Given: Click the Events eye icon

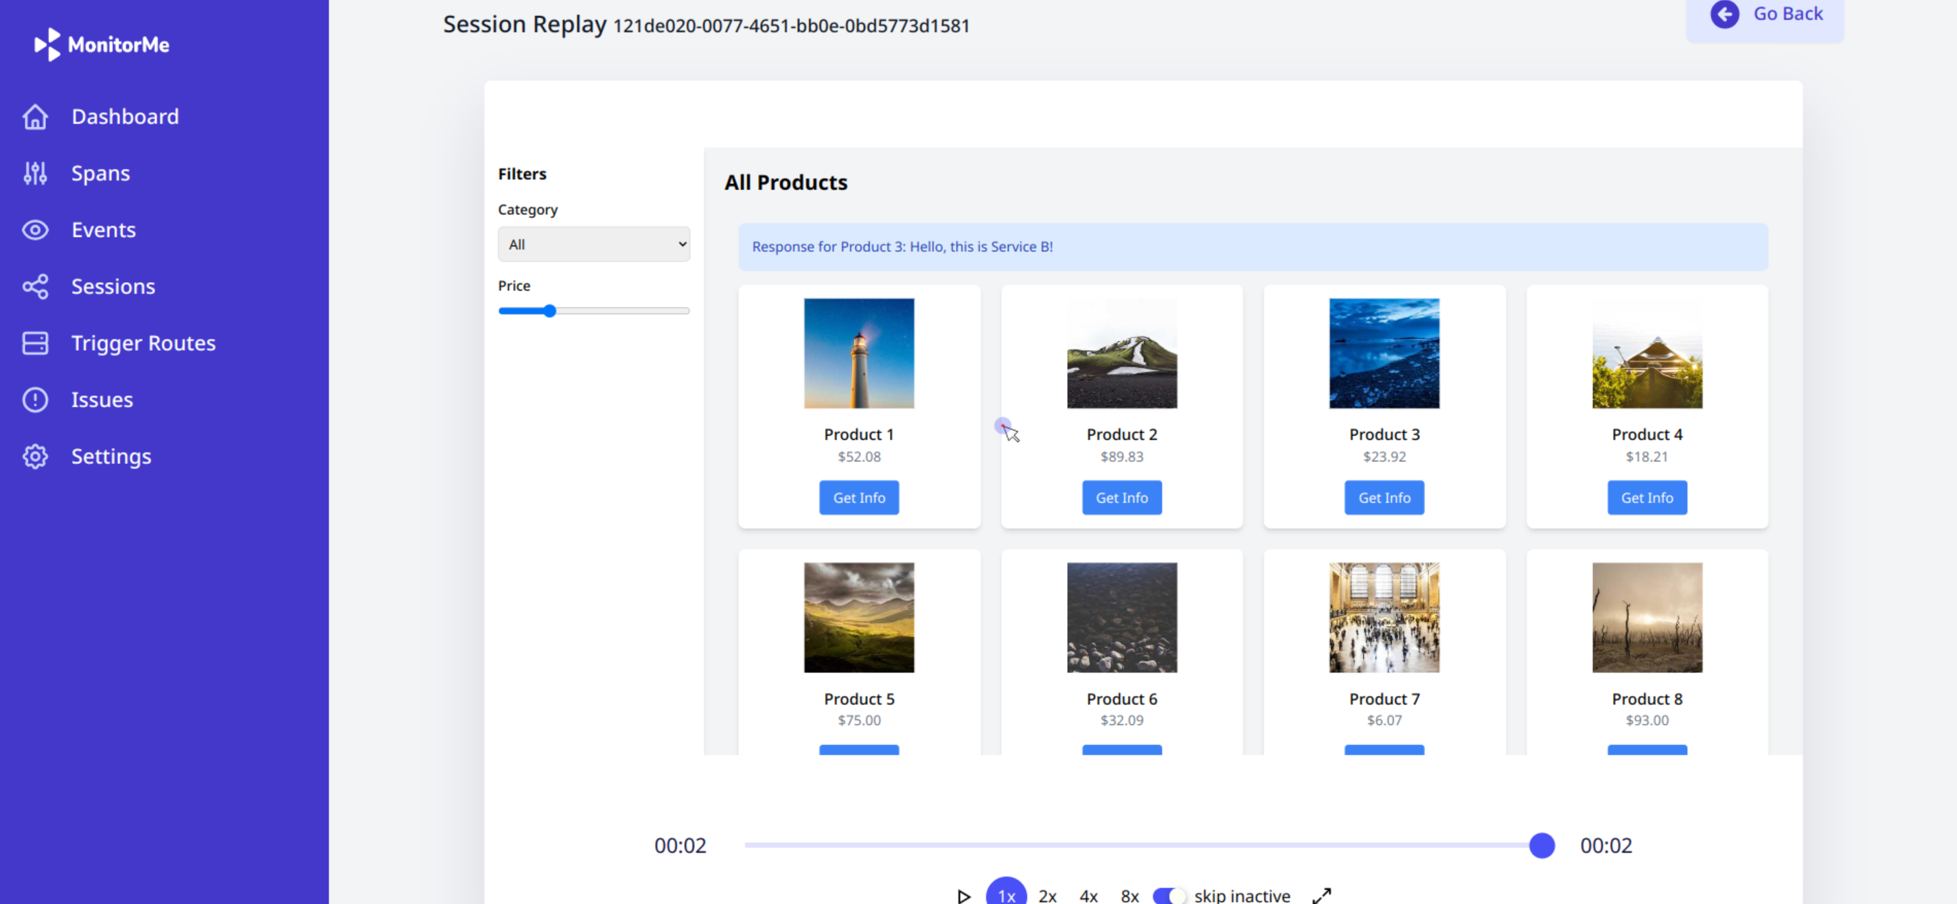Looking at the screenshot, I should [35, 229].
